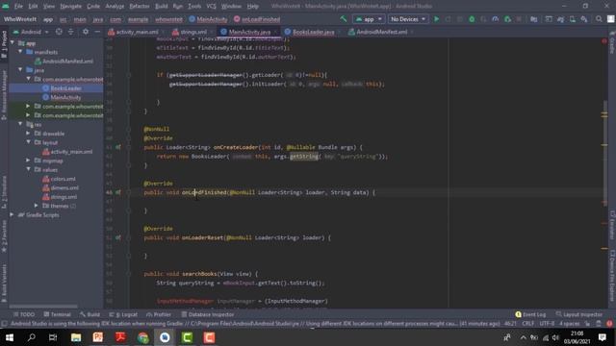Collapse the java folder node

20,70
